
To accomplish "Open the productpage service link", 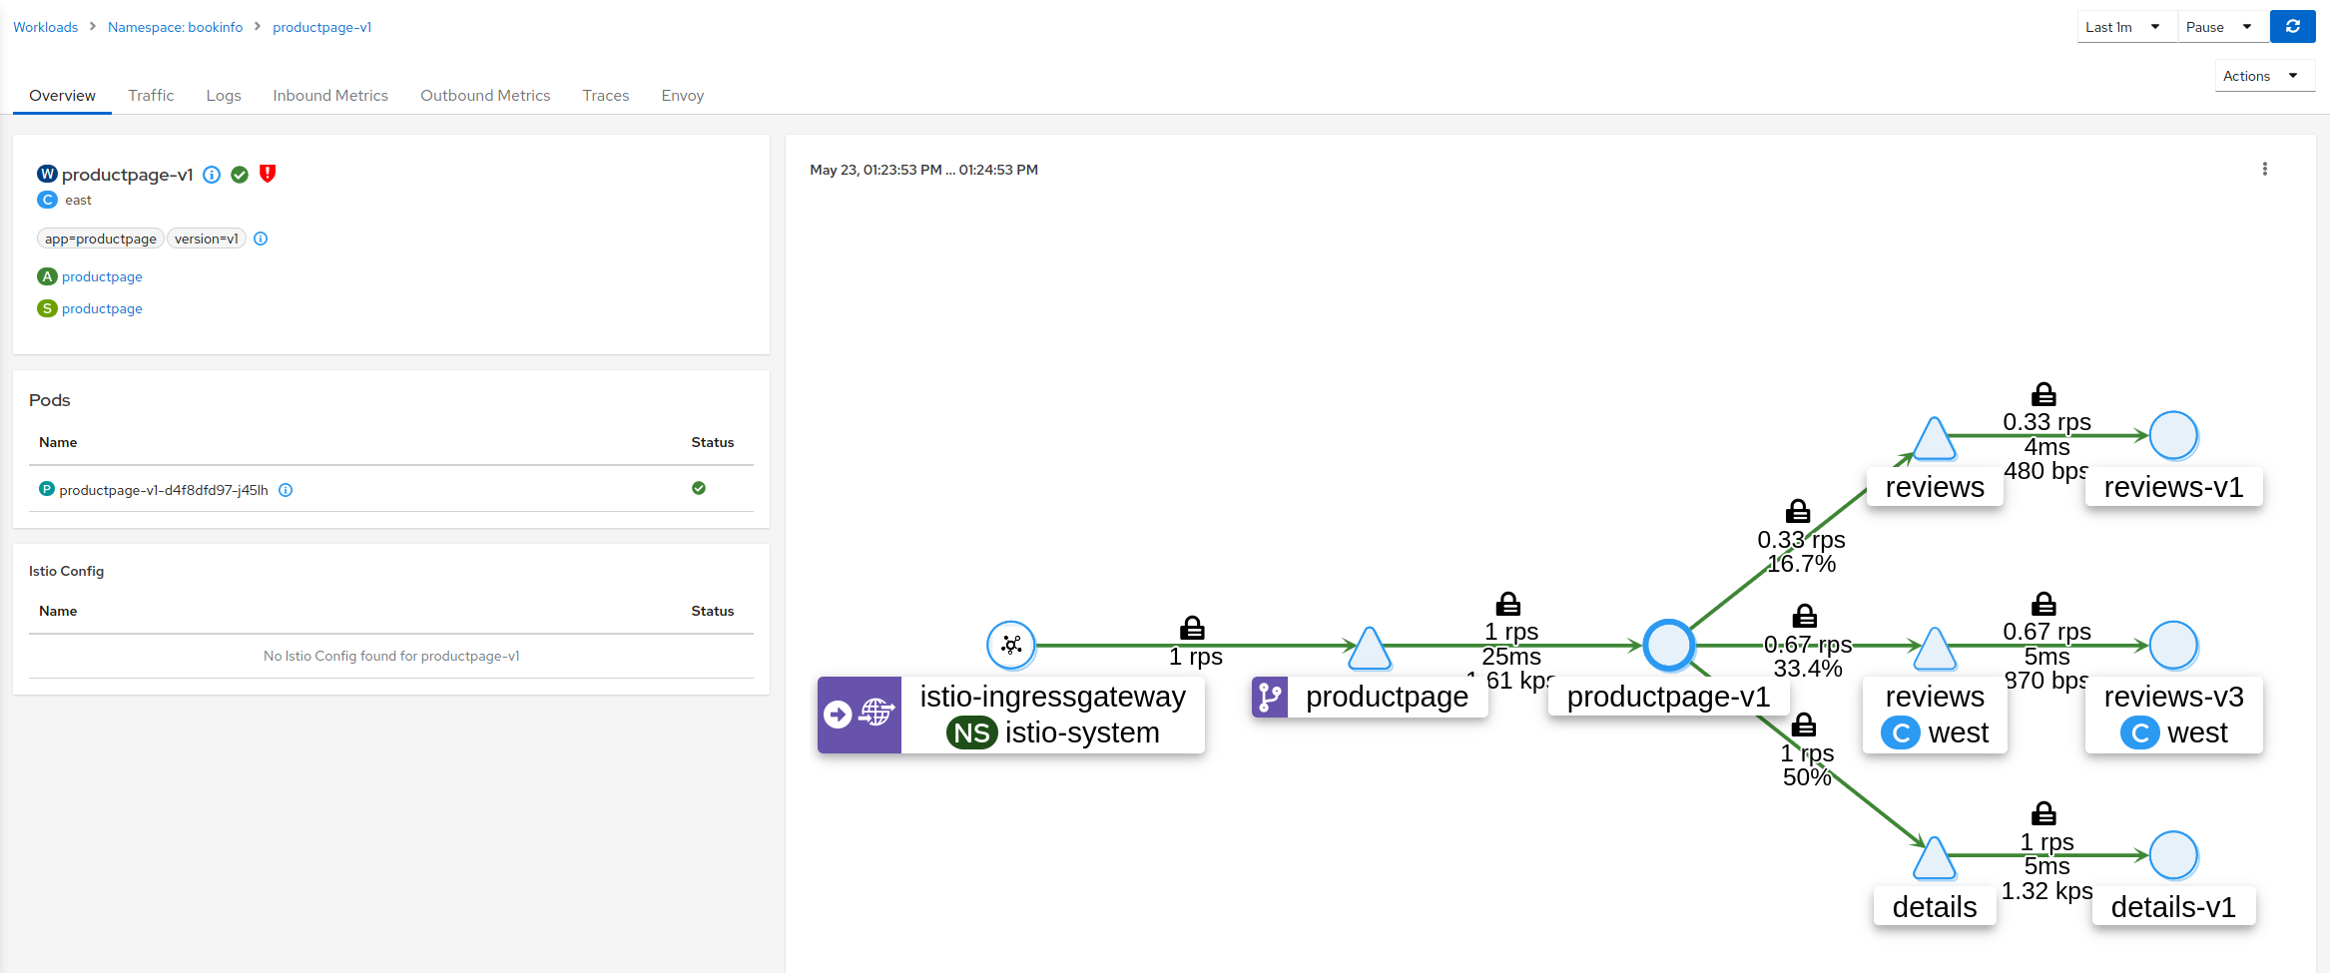I will pos(101,308).
